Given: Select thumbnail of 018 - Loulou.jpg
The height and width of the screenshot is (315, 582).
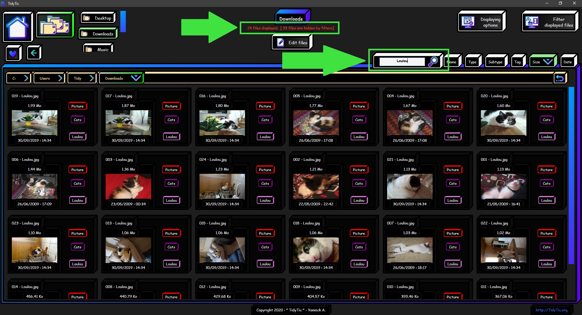Looking at the screenshot, I should pos(316,250).
